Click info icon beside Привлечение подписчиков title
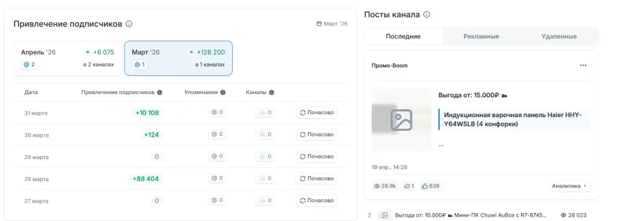 click(129, 24)
